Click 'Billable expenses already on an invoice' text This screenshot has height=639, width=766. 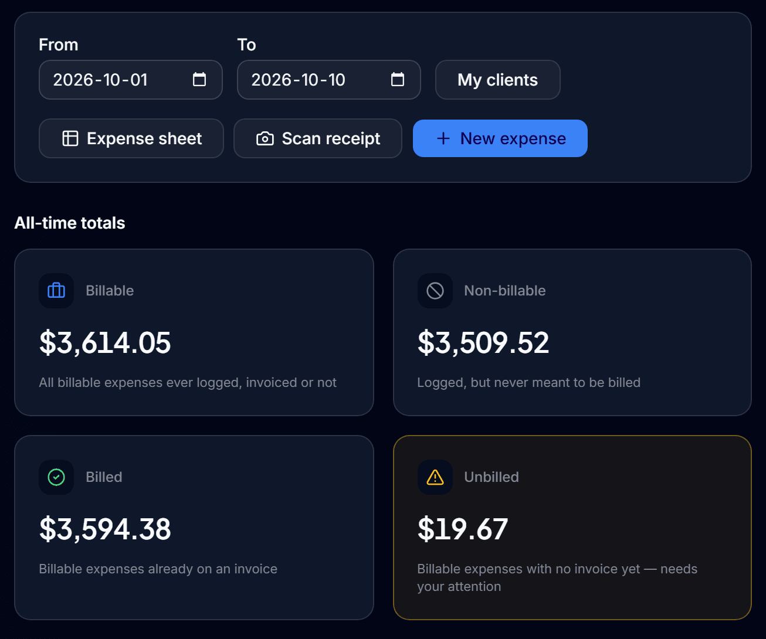[x=158, y=569]
